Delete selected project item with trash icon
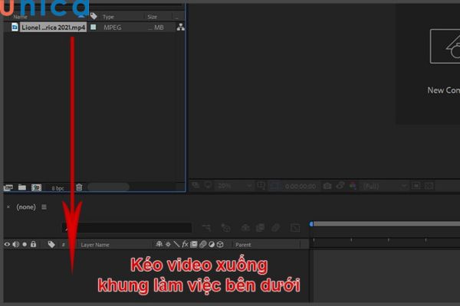 click(x=79, y=187)
